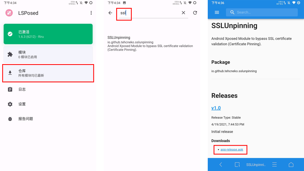Tap the pink LSPosed app logo
The width and height of the screenshot is (304, 171).
pos(9,13)
